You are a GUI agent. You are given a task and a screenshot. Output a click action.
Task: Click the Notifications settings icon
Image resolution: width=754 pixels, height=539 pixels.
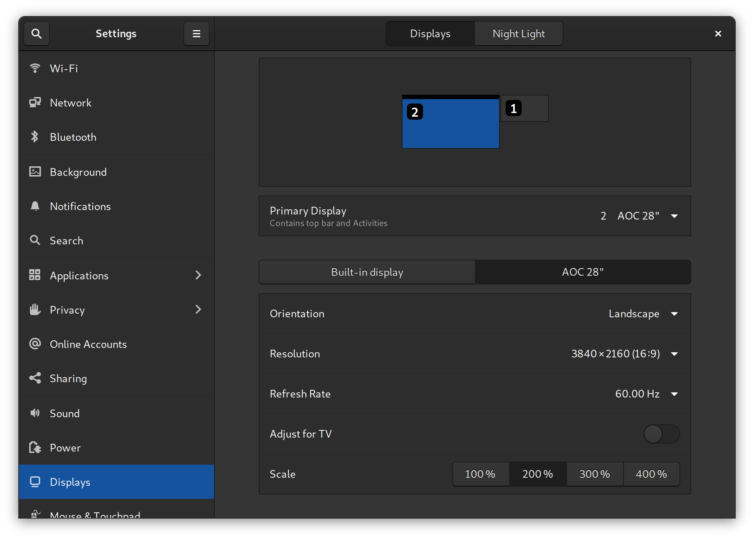tap(35, 206)
